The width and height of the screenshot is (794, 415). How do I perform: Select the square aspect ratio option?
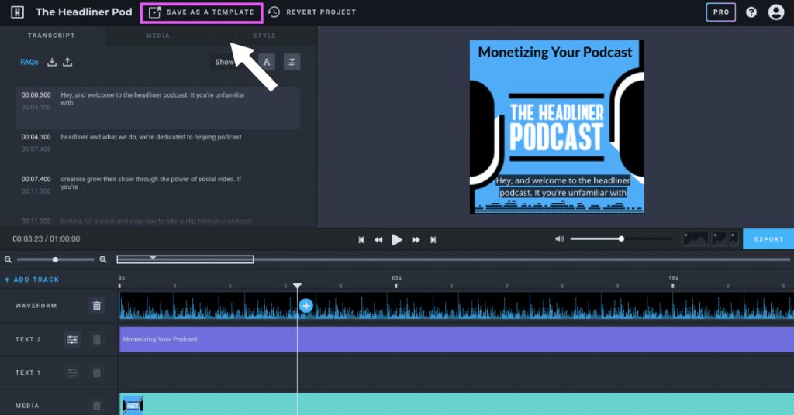(x=718, y=239)
